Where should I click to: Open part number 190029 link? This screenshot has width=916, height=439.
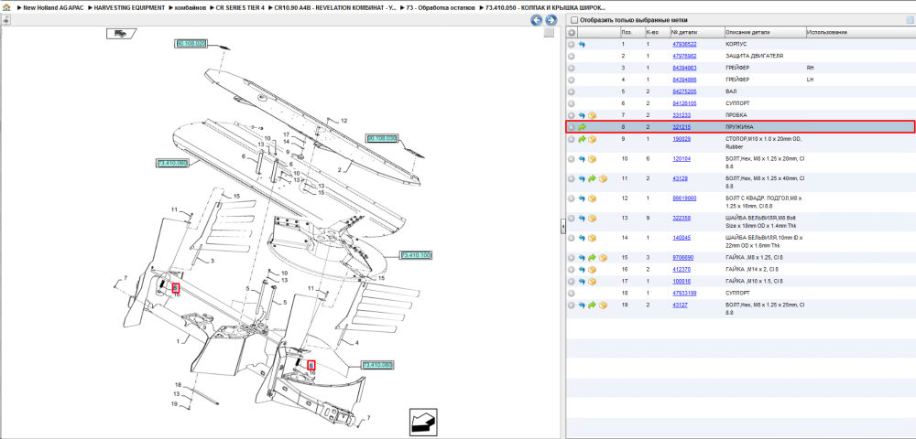pos(682,139)
